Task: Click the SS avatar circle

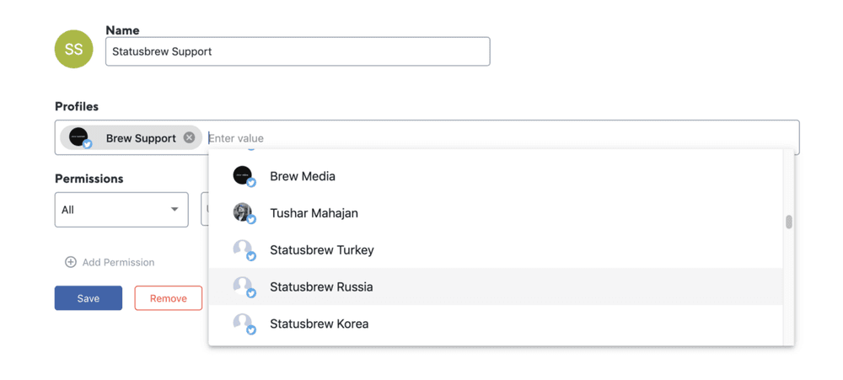Action: click(x=73, y=49)
